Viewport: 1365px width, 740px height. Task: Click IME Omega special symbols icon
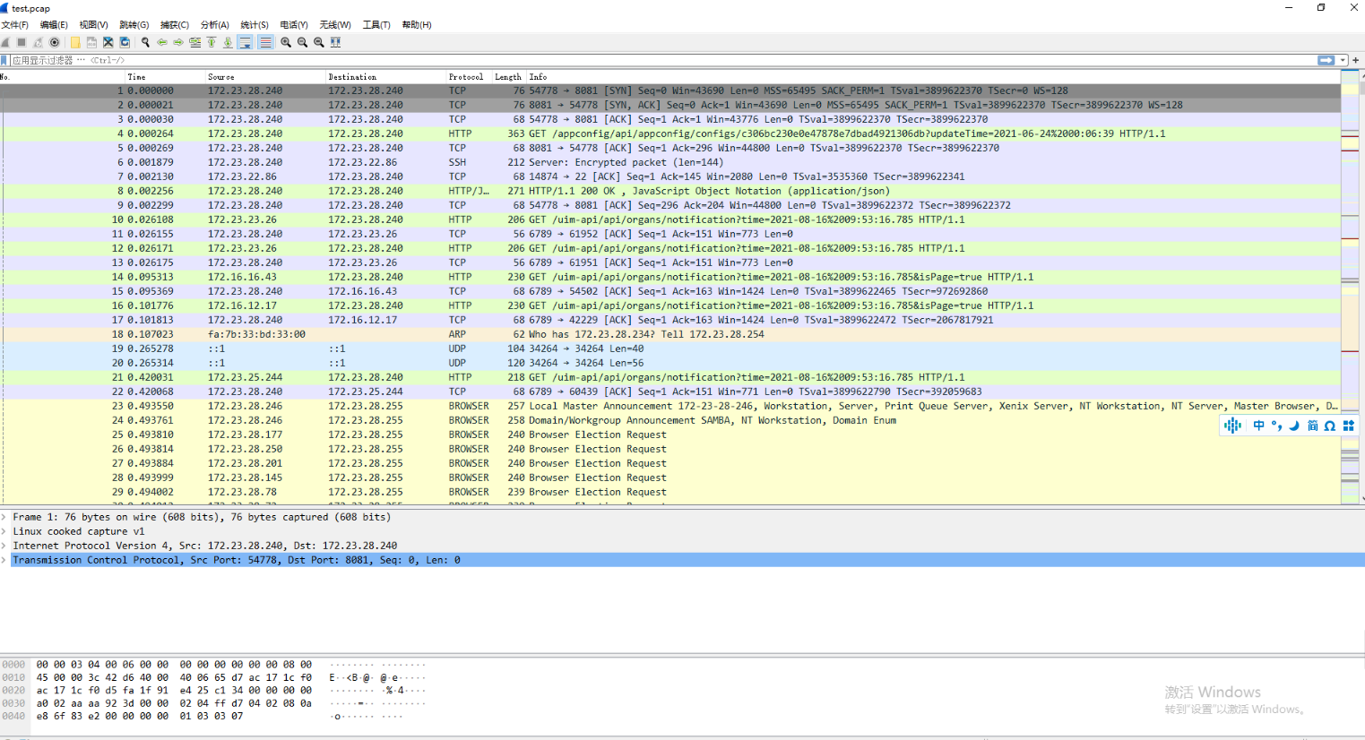[1330, 426]
